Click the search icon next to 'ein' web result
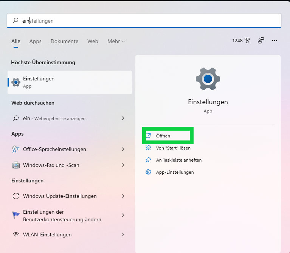This screenshot has height=253, width=290. point(16,118)
